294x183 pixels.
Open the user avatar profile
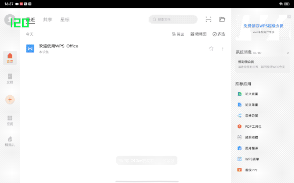(10, 20)
